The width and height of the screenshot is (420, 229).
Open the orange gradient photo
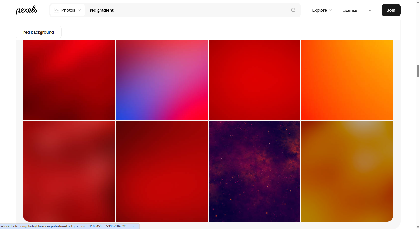[347, 80]
